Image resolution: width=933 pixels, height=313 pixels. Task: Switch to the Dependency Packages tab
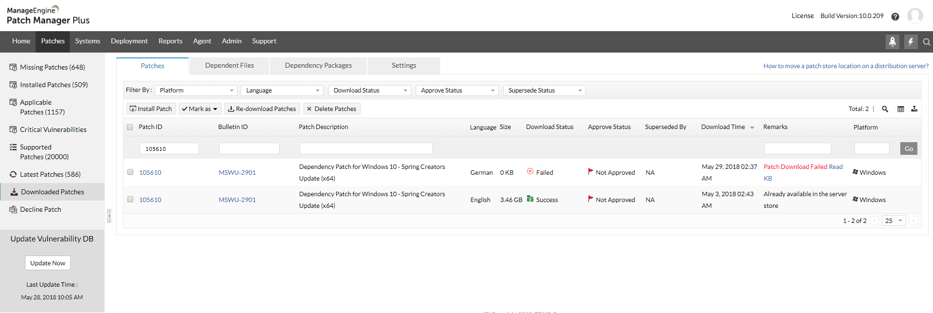coord(318,66)
